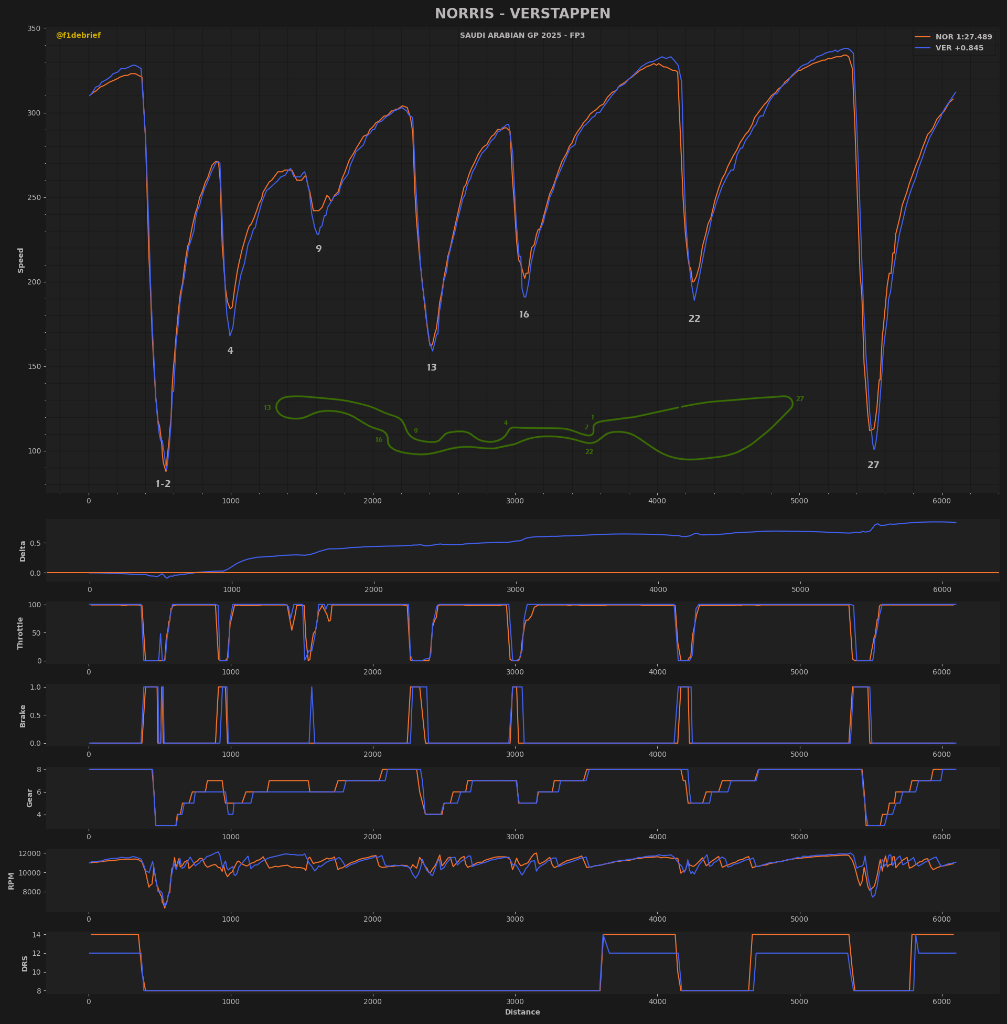Screen dimensions: 1007x1024
Task: Select the "SAUDI ARABIAN GP 2025 - FP3" subtitle
Action: [522, 36]
